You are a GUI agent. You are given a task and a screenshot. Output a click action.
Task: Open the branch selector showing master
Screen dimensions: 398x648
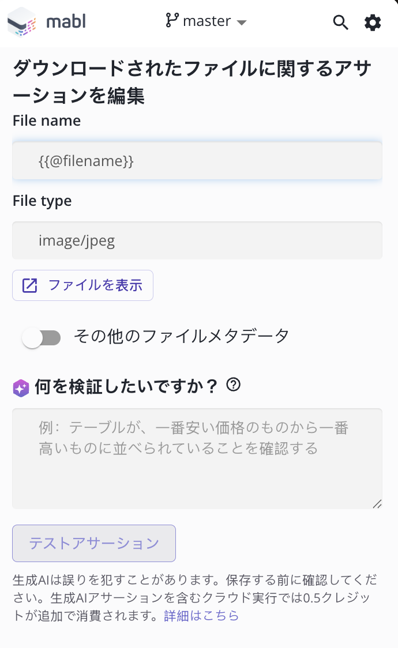(x=205, y=22)
